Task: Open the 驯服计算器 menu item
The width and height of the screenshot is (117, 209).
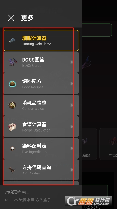Action: 41,41
